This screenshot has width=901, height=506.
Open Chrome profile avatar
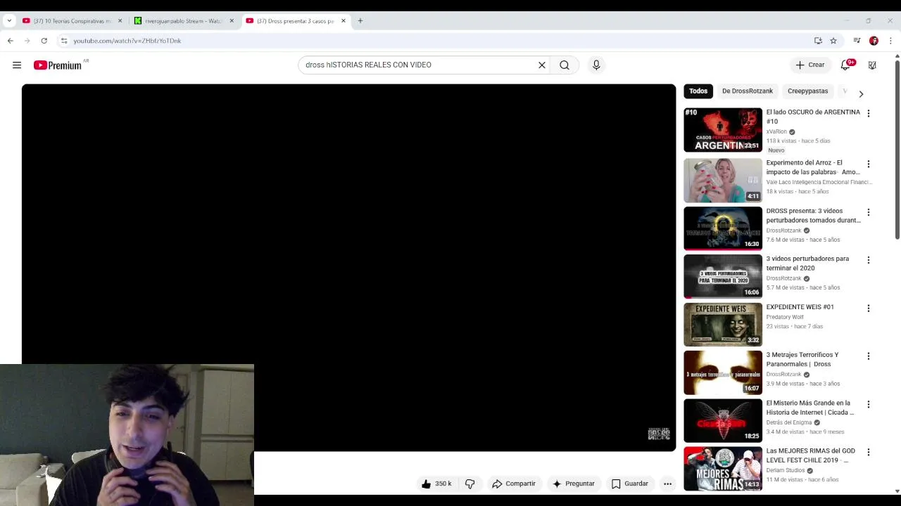coord(874,41)
